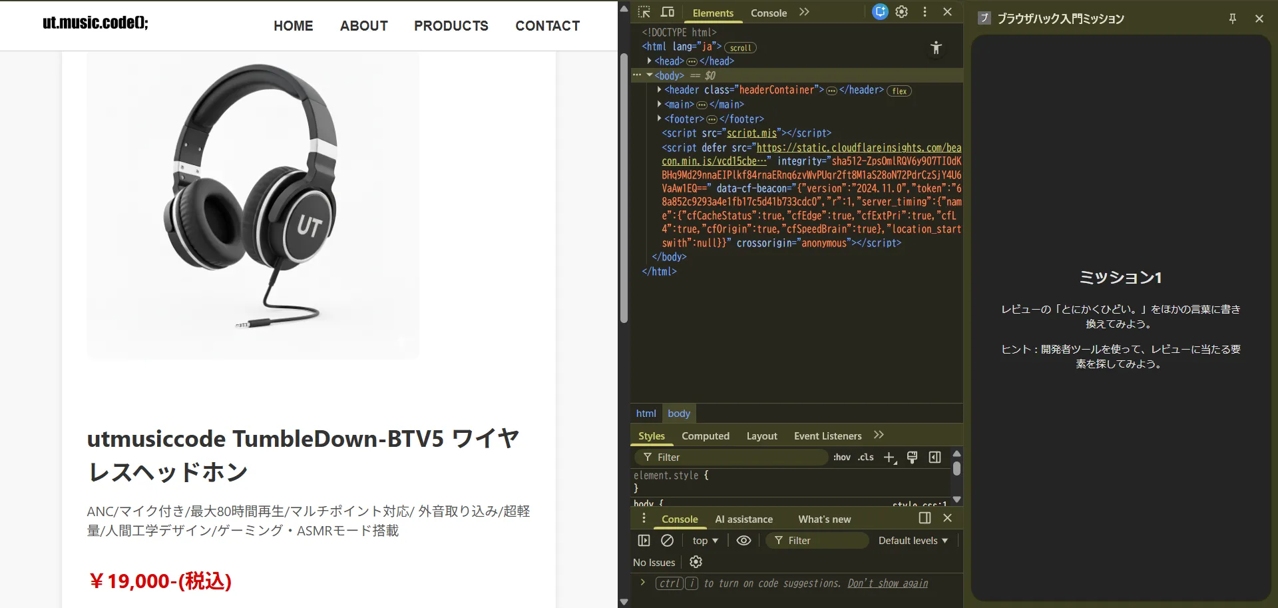Add a new style rule with the plus icon

click(x=890, y=457)
